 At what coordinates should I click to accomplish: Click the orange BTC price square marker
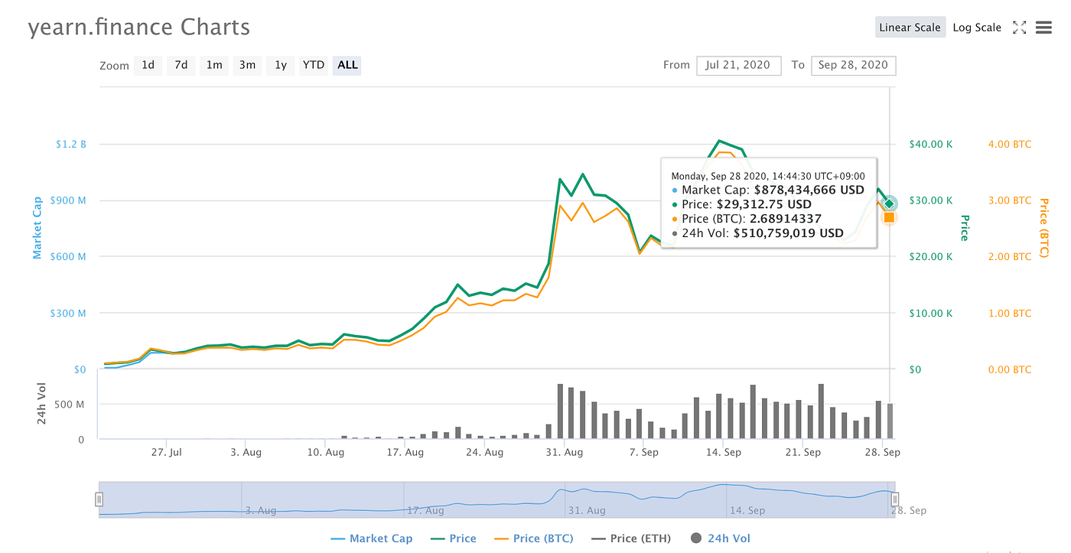889,217
